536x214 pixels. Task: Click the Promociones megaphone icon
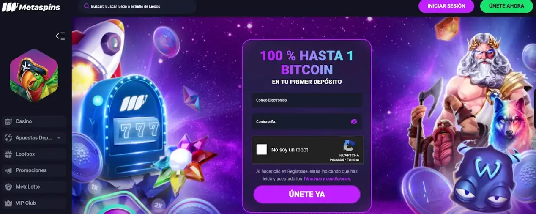[8, 170]
